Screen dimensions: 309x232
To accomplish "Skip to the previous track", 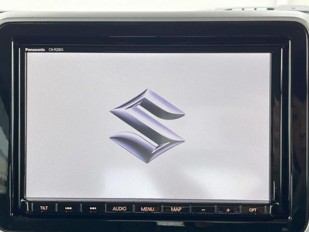I will [69, 209].
